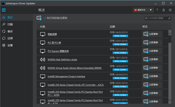The width and height of the screenshot is (175, 107).
Task: Click Ashampoo app logo in title bar
Action: point(3,3)
